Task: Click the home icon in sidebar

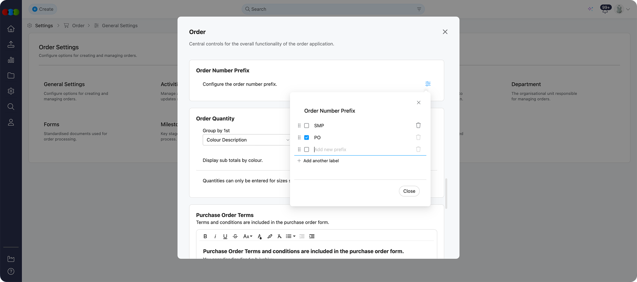Action: click(x=11, y=29)
